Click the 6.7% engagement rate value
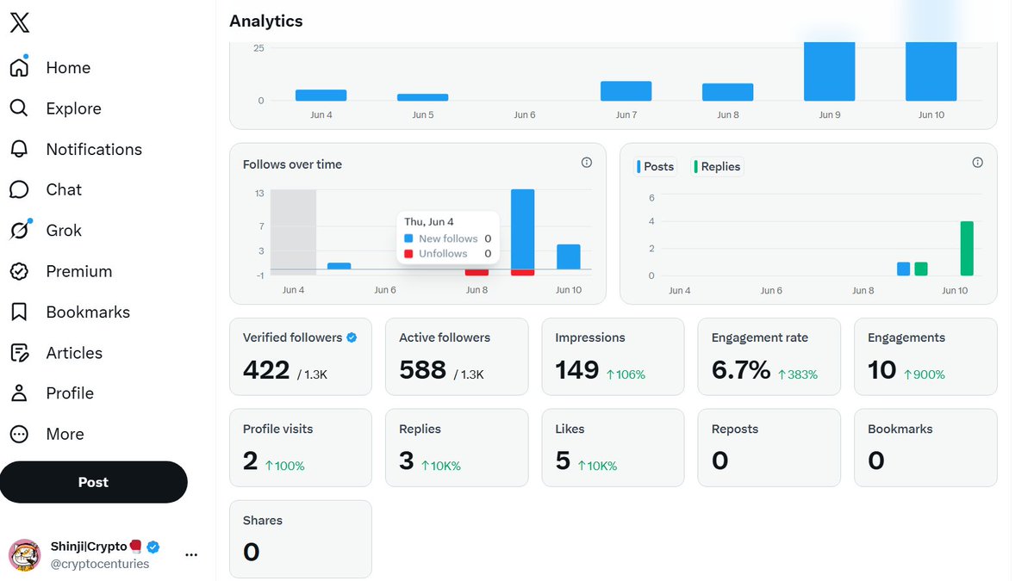Screen dimensions: 1034x581 point(741,370)
